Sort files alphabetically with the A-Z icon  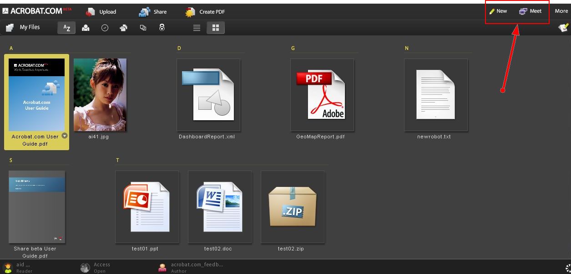66,28
